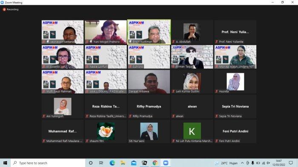Open the clock and date flyout
The height and width of the screenshot is (167, 298).
pyautogui.click(x=279, y=163)
